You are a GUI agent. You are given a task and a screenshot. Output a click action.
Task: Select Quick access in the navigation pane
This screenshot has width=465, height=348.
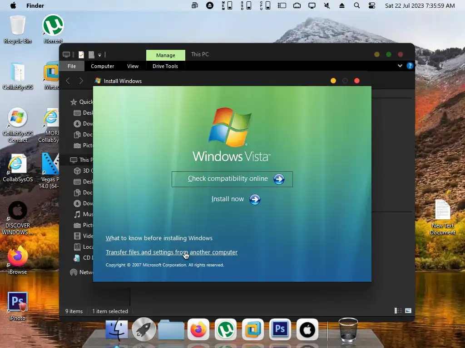[x=82, y=102]
